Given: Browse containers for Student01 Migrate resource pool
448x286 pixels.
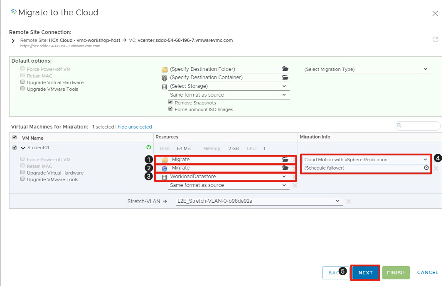Looking at the screenshot, I should click(x=285, y=168).
